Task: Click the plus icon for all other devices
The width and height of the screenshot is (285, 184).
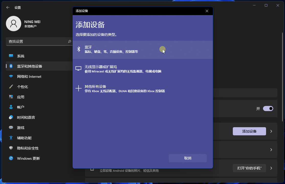Action: coord(78,89)
